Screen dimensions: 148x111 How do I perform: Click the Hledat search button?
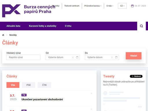click(x=134, y=56)
